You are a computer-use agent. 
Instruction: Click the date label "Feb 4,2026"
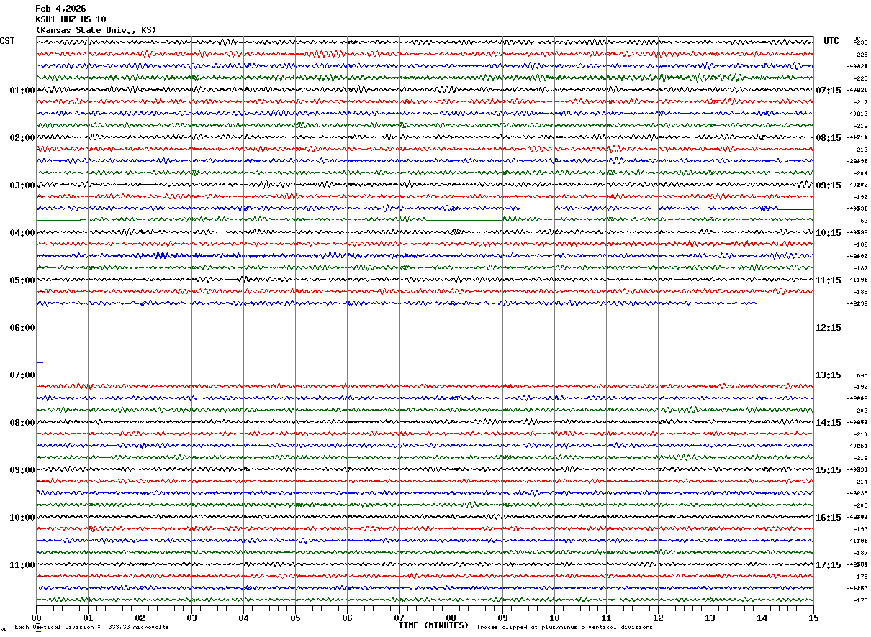[60, 9]
